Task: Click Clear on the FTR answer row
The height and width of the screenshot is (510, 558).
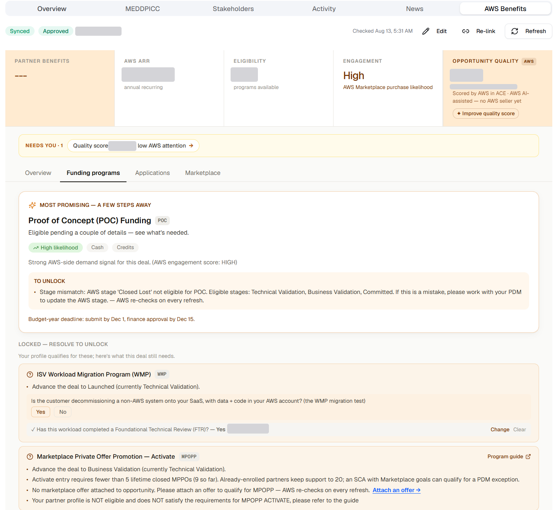Action: click(x=520, y=430)
